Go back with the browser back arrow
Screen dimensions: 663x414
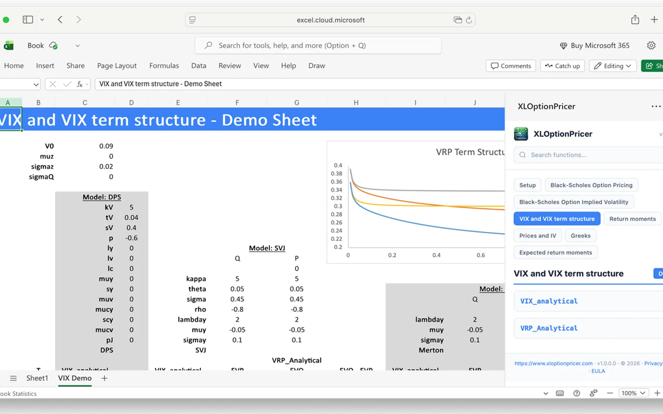[x=60, y=19]
